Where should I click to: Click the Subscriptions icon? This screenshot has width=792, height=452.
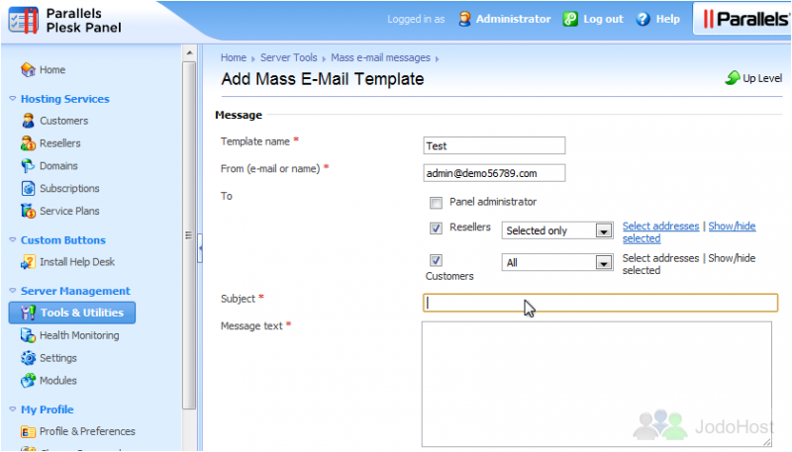28,188
